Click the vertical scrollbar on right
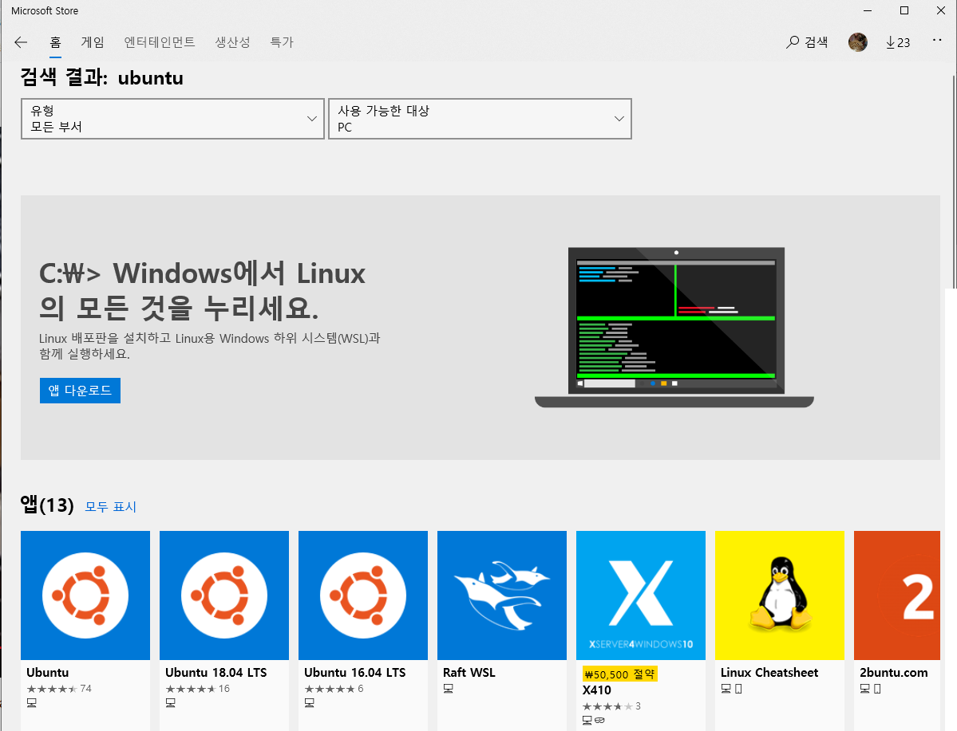The image size is (957, 731). [953, 183]
